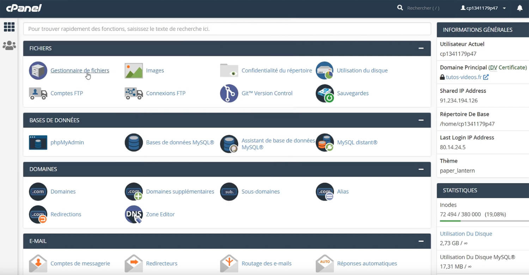Open the MySQL distant icon
Image resolution: width=529 pixels, height=275 pixels.
pyautogui.click(x=325, y=143)
